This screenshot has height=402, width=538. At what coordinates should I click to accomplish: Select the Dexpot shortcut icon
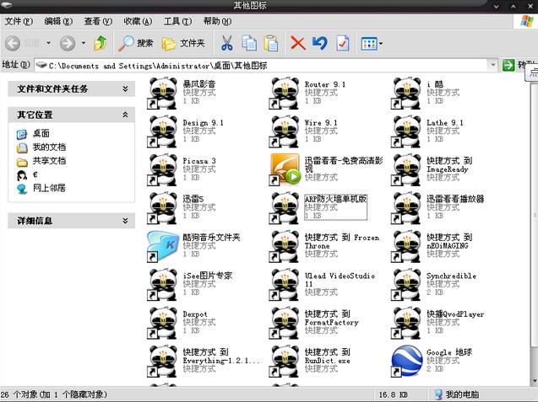click(162, 324)
